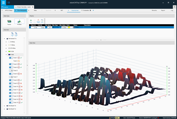177x119 pixels.
Task: Click the Check toolbar icon
Action: [x=42, y=21]
